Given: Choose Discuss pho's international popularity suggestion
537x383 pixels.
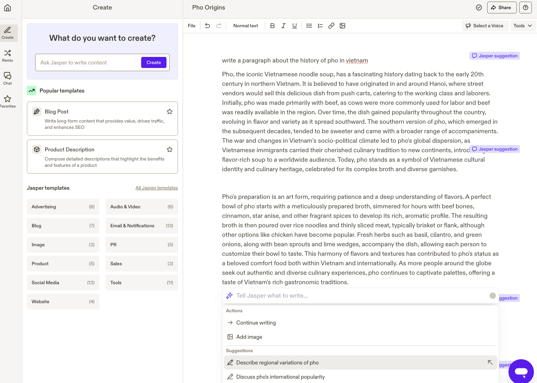Looking at the screenshot, I should pyautogui.click(x=361, y=377).
